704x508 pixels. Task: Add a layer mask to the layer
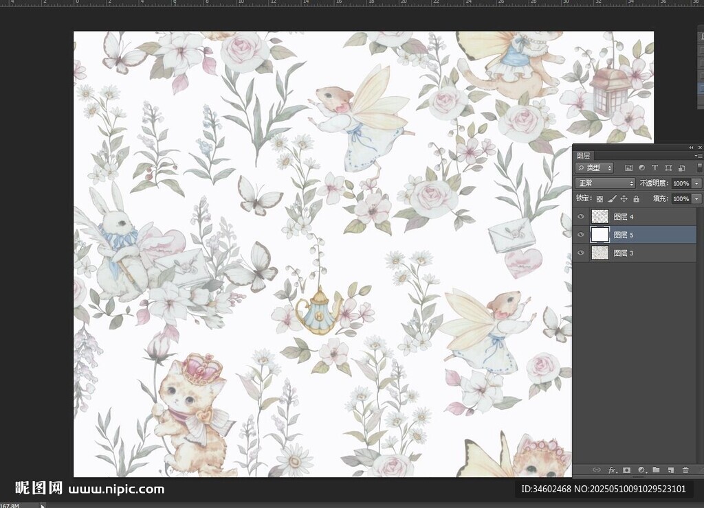click(x=626, y=470)
